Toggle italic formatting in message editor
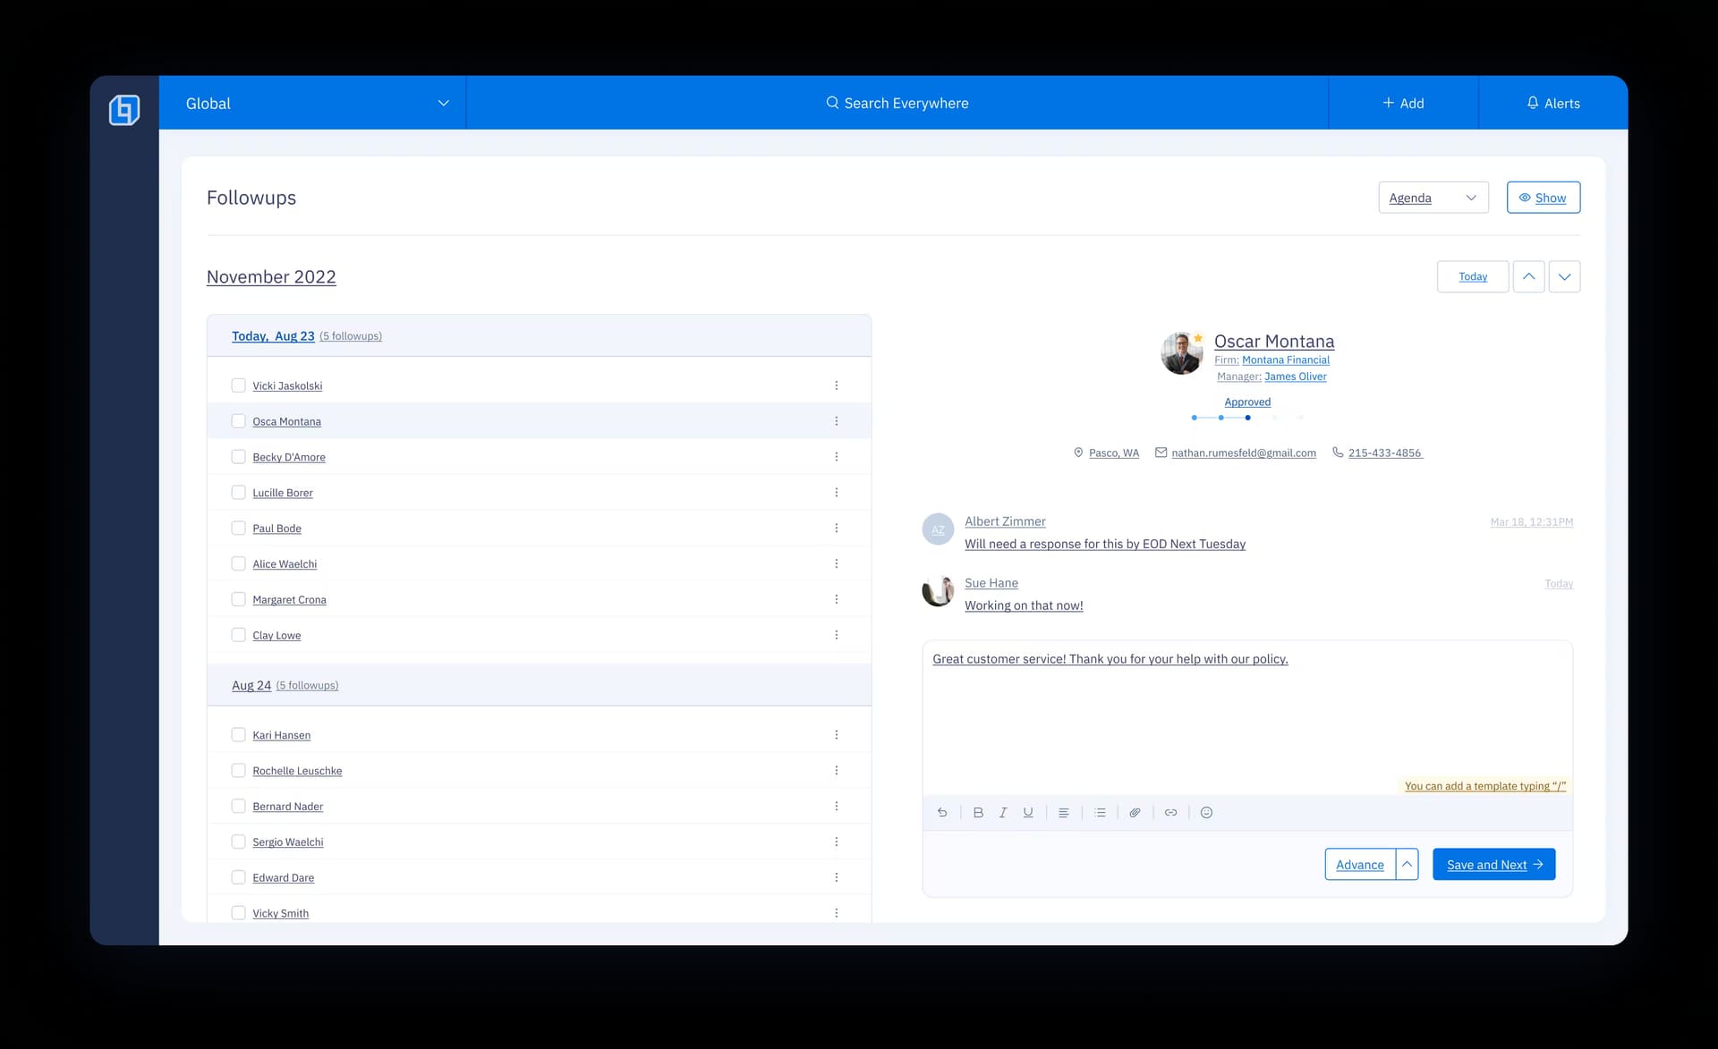 point(1003,812)
